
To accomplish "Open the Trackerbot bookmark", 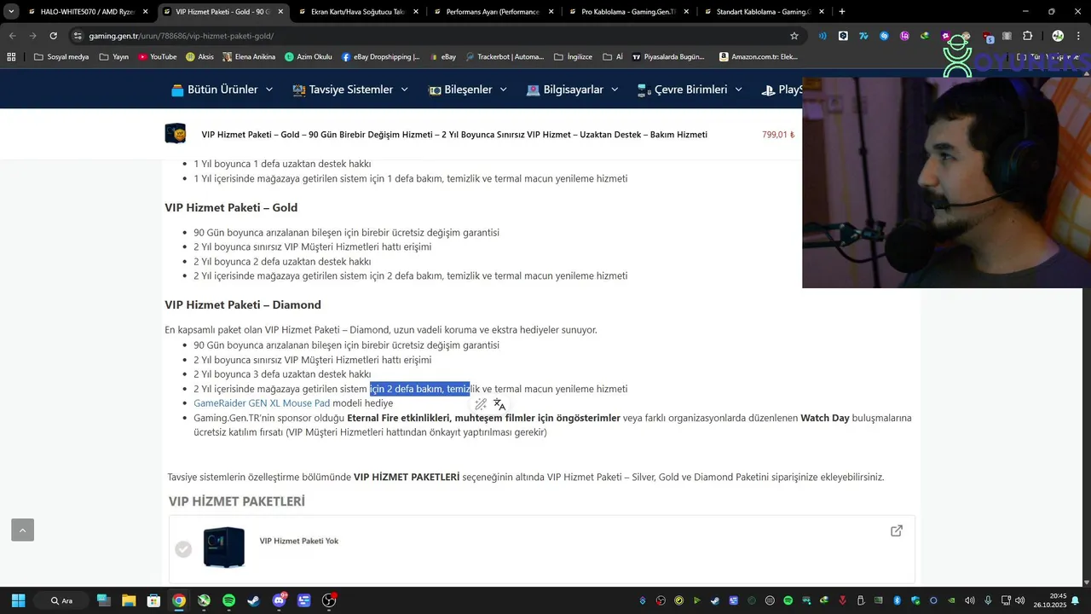I will coord(504,57).
